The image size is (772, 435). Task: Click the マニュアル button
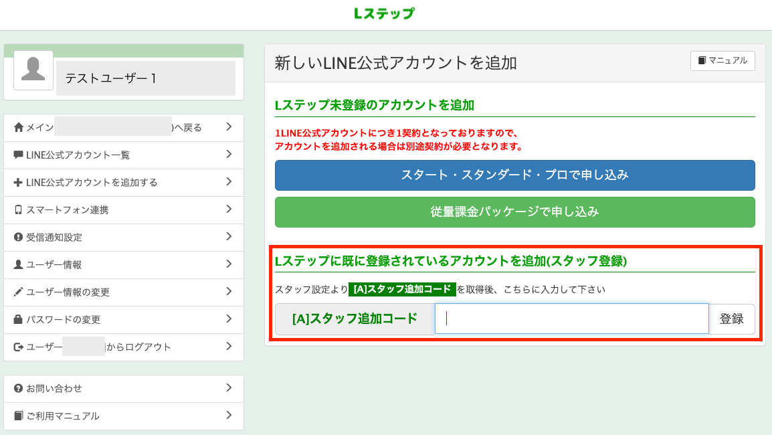tap(722, 61)
